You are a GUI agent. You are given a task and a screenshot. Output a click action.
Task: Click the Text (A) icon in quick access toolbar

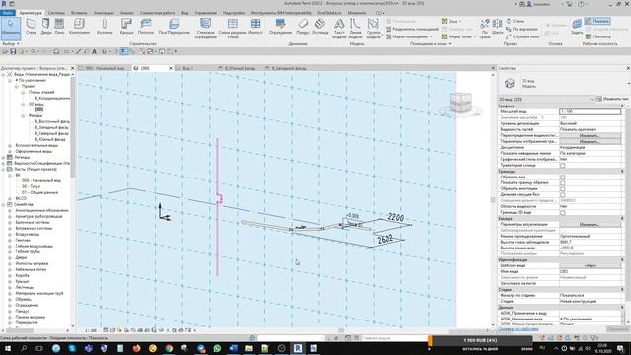pos(95,51)
